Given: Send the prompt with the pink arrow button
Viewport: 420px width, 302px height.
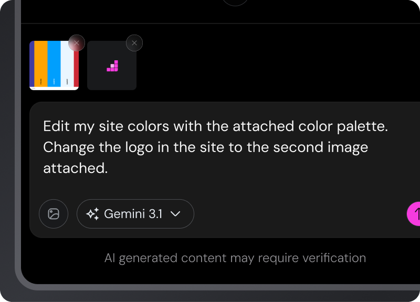Looking at the screenshot, I should click(415, 214).
